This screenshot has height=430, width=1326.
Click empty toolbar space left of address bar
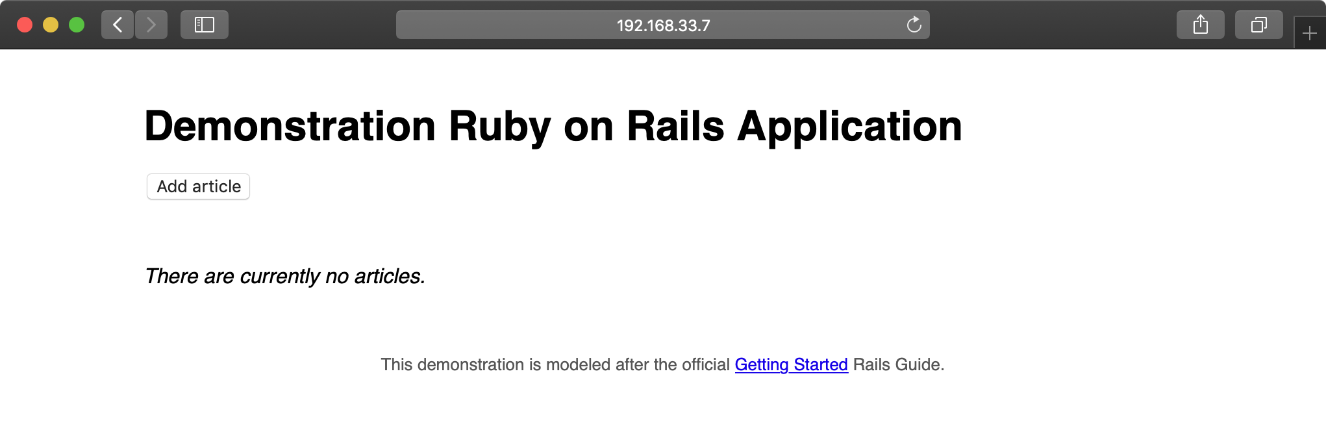pos(312,25)
